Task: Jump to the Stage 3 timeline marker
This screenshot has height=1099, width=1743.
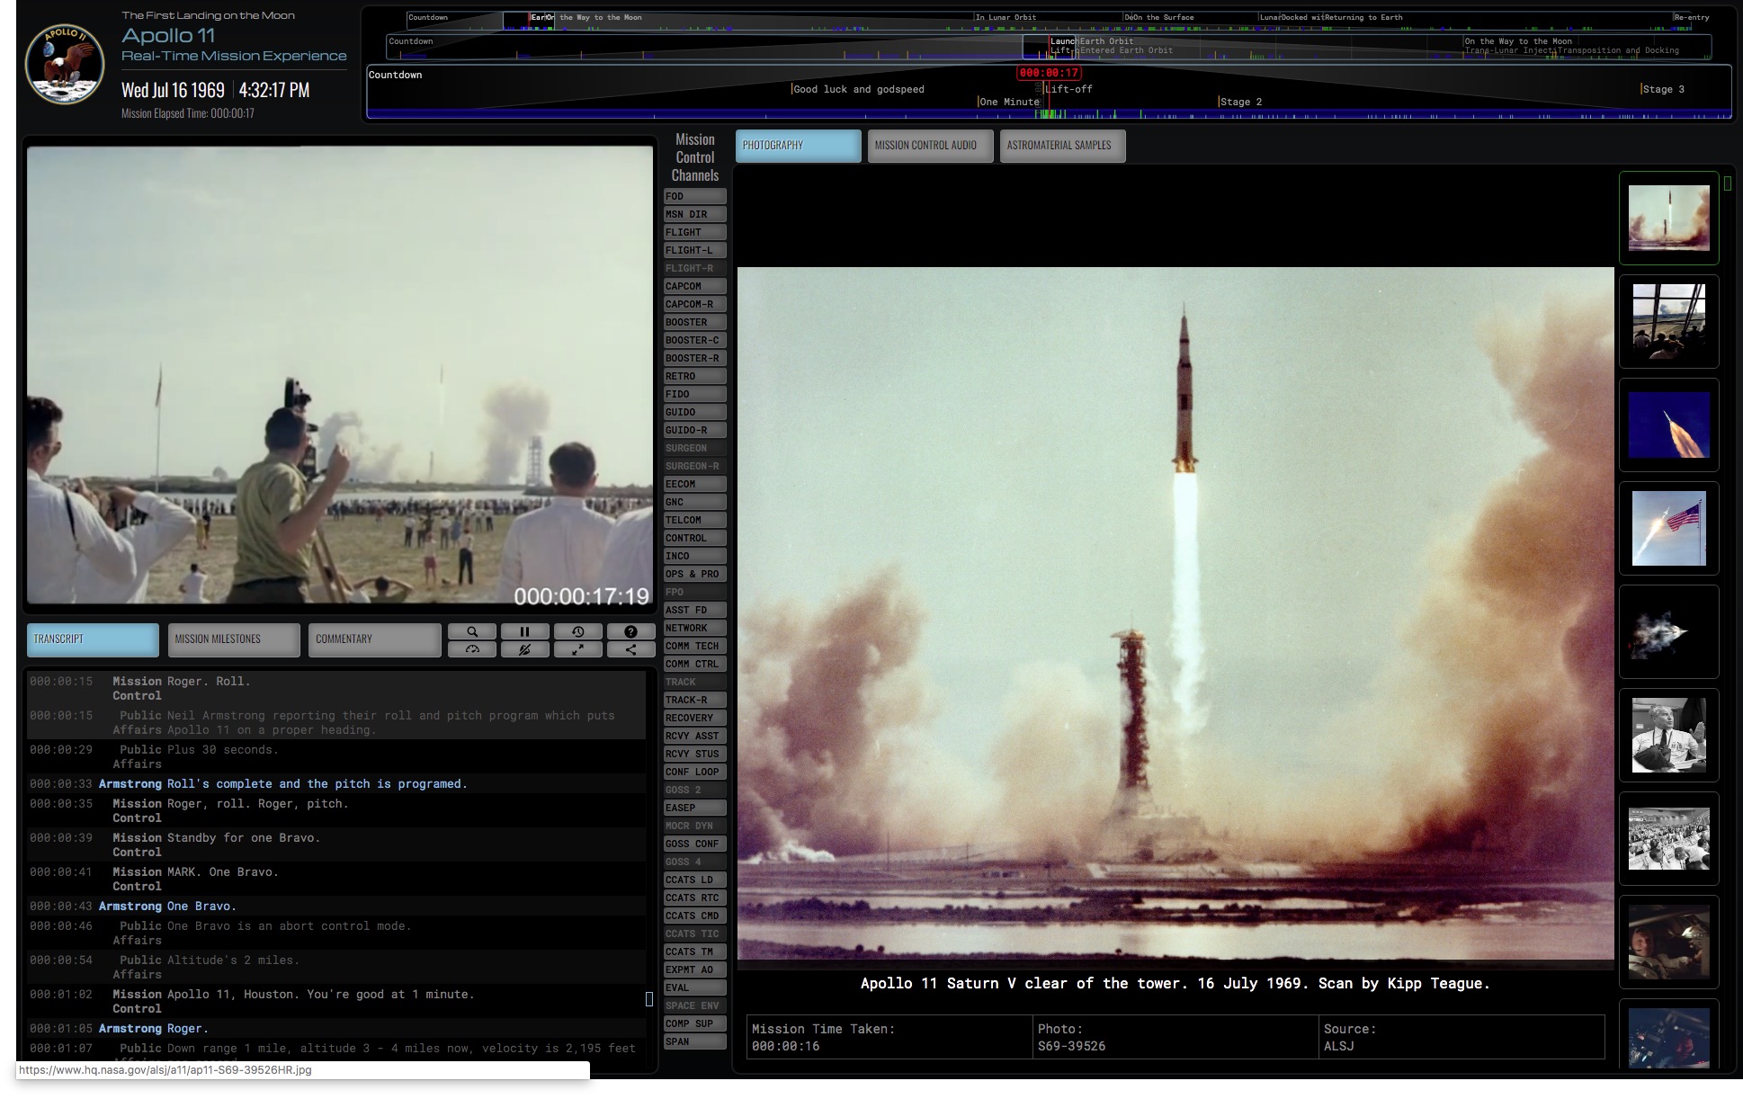Action: [x=1663, y=89]
